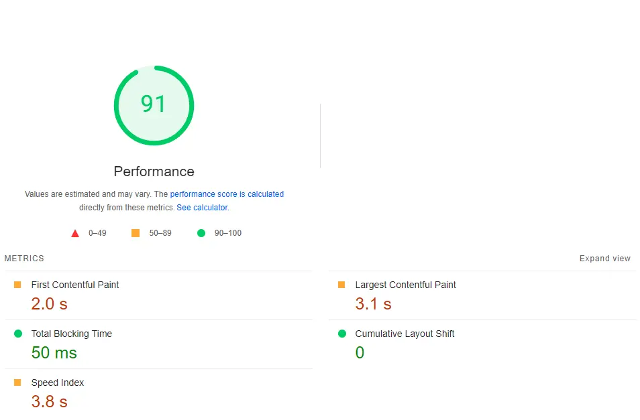This screenshot has height=420, width=640.
Task: Select the Largest Contentful Paint metric label
Action: click(405, 285)
